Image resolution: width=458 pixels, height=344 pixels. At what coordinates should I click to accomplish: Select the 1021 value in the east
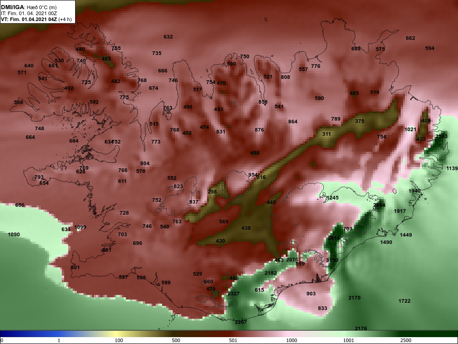(x=410, y=129)
